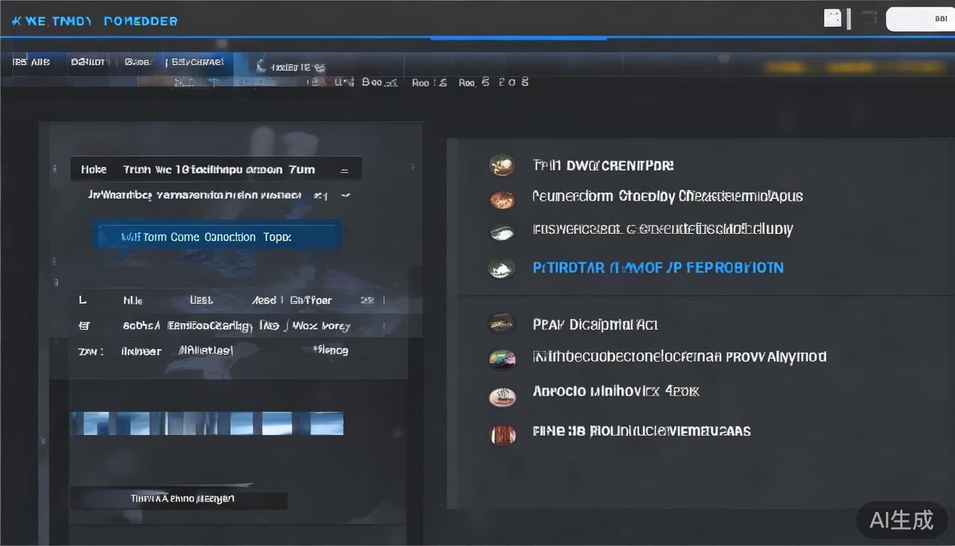Image resolution: width=955 pixels, height=546 pixels.
Task: Click the blue highlighted 'PITIRDTAR' list link
Action: (657, 268)
